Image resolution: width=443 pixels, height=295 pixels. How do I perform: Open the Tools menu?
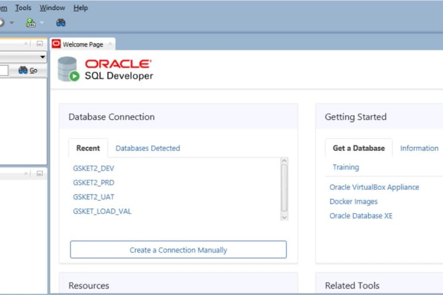(x=23, y=8)
